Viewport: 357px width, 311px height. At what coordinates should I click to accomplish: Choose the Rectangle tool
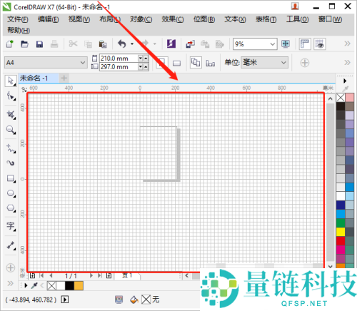pos(11,178)
